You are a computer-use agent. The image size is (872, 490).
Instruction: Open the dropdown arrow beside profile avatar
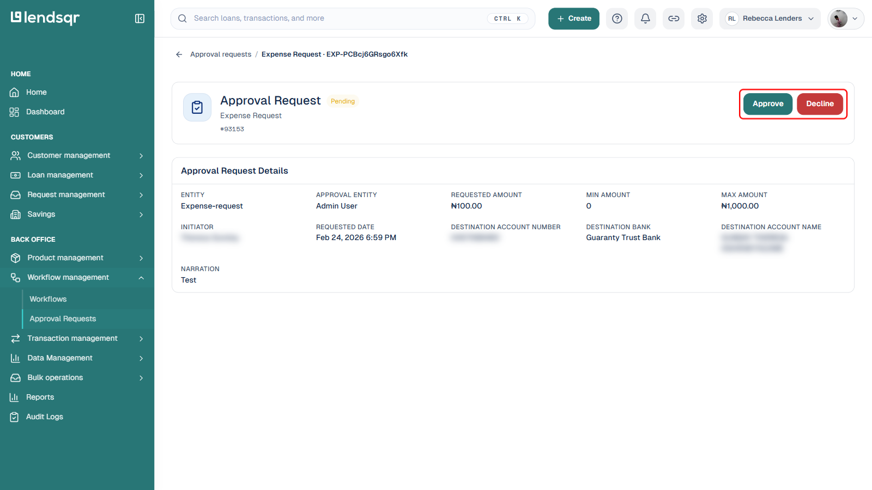(855, 19)
